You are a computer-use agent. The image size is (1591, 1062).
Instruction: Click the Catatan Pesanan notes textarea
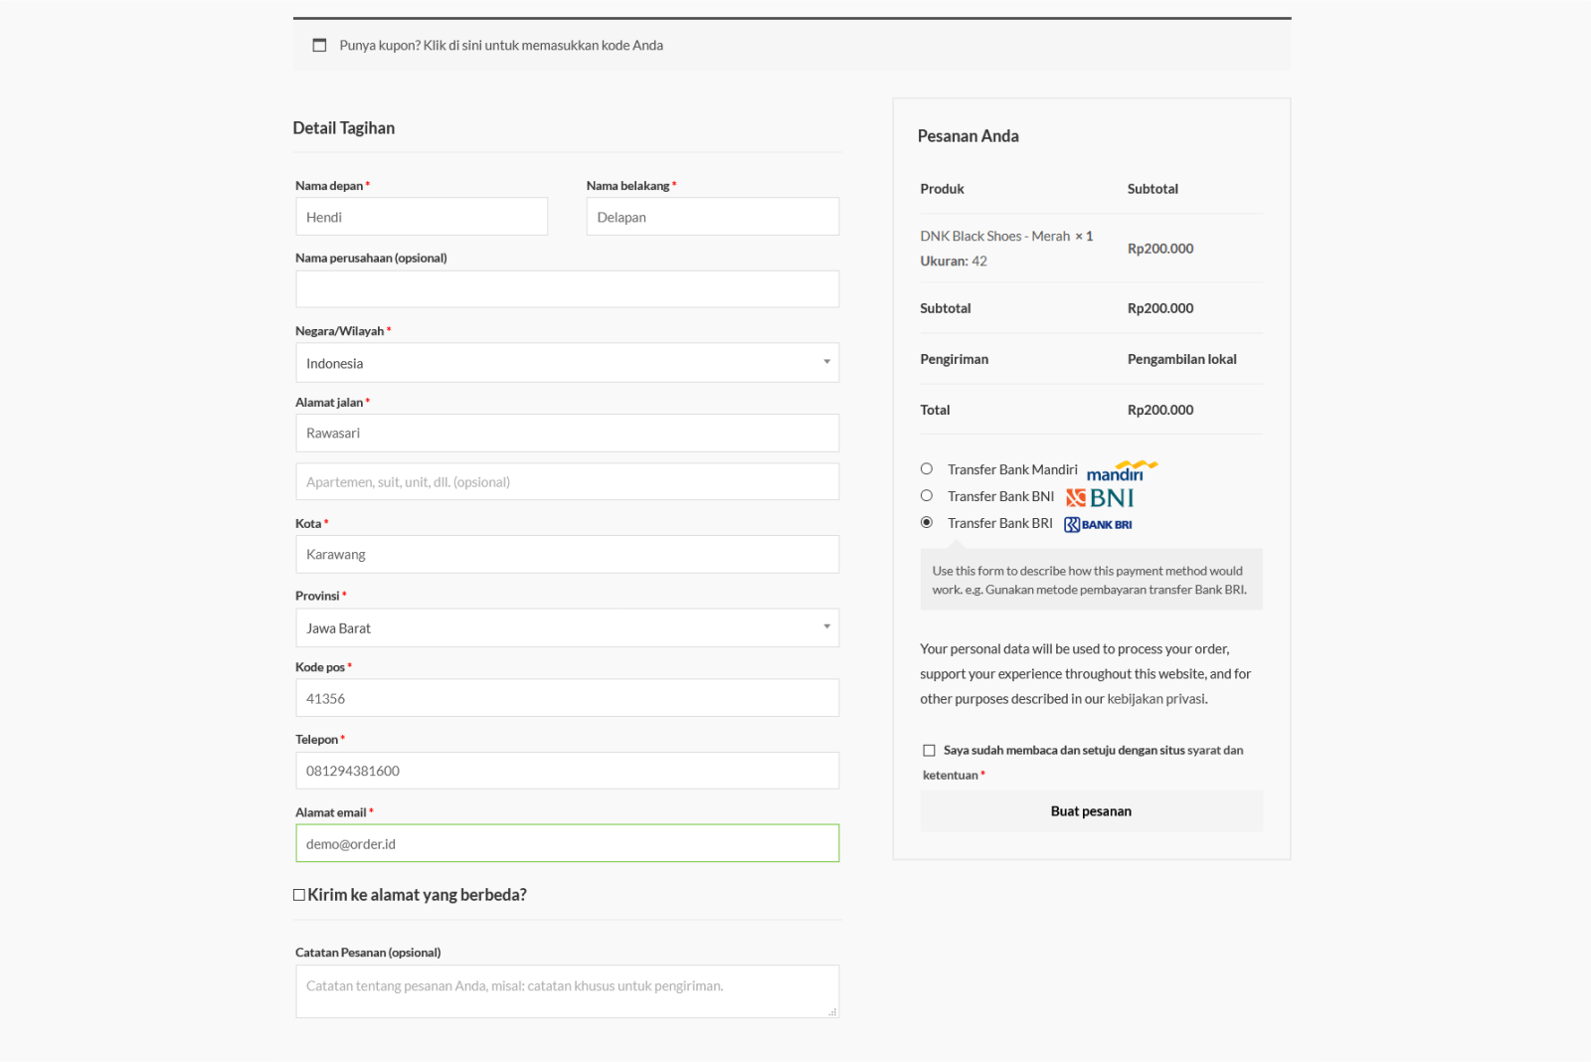[x=567, y=991]
